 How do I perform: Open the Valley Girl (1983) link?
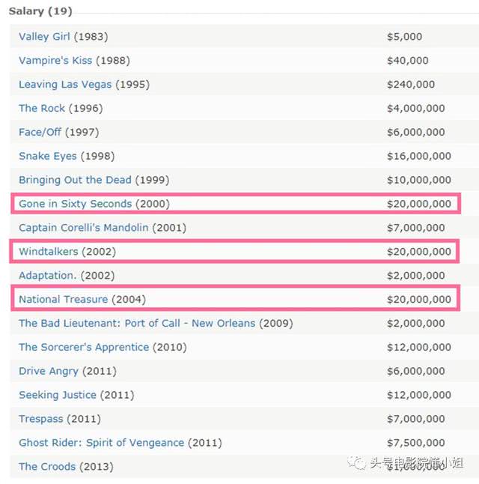point(44,37)
